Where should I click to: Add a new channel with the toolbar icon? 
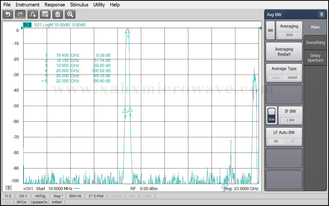click(45, 14)
